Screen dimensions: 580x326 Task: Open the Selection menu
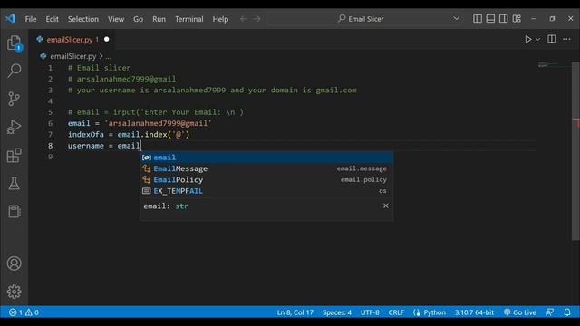click(83, 19)
